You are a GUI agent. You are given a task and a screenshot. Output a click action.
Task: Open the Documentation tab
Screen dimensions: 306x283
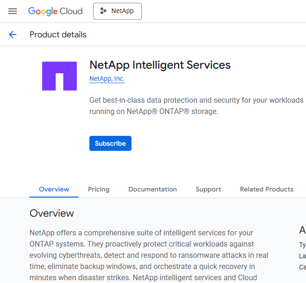pyautogui.click(x=153, y=189)
